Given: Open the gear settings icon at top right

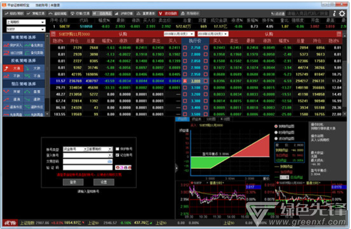Looking at the screenshot, I should [x=342, y=13].
